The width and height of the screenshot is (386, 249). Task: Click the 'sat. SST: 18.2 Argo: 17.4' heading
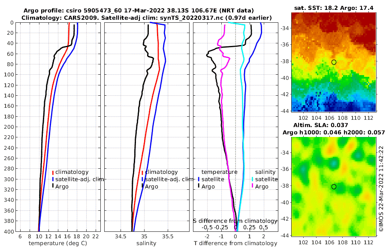pos(334,8)
